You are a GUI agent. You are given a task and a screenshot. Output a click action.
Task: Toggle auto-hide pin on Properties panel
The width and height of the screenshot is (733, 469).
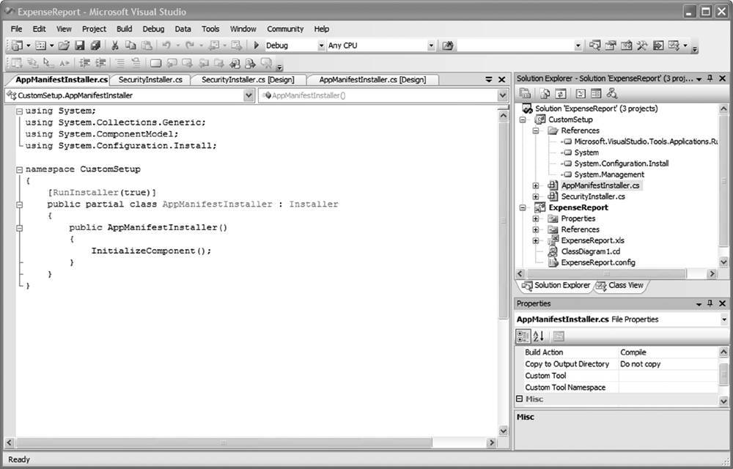(710, 303)
